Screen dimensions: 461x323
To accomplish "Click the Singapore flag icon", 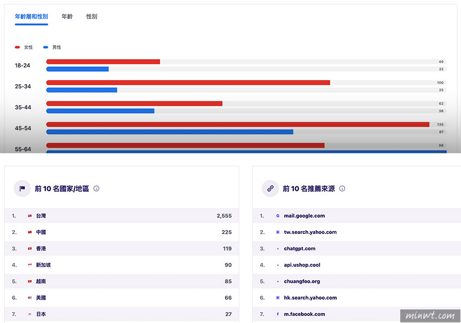I will coord(30,265).
